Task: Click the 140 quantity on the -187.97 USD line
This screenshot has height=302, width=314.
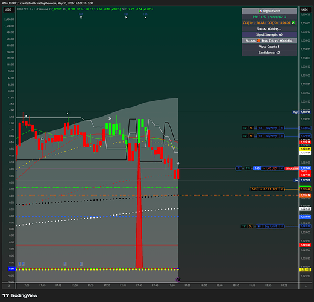Action: 254,189
